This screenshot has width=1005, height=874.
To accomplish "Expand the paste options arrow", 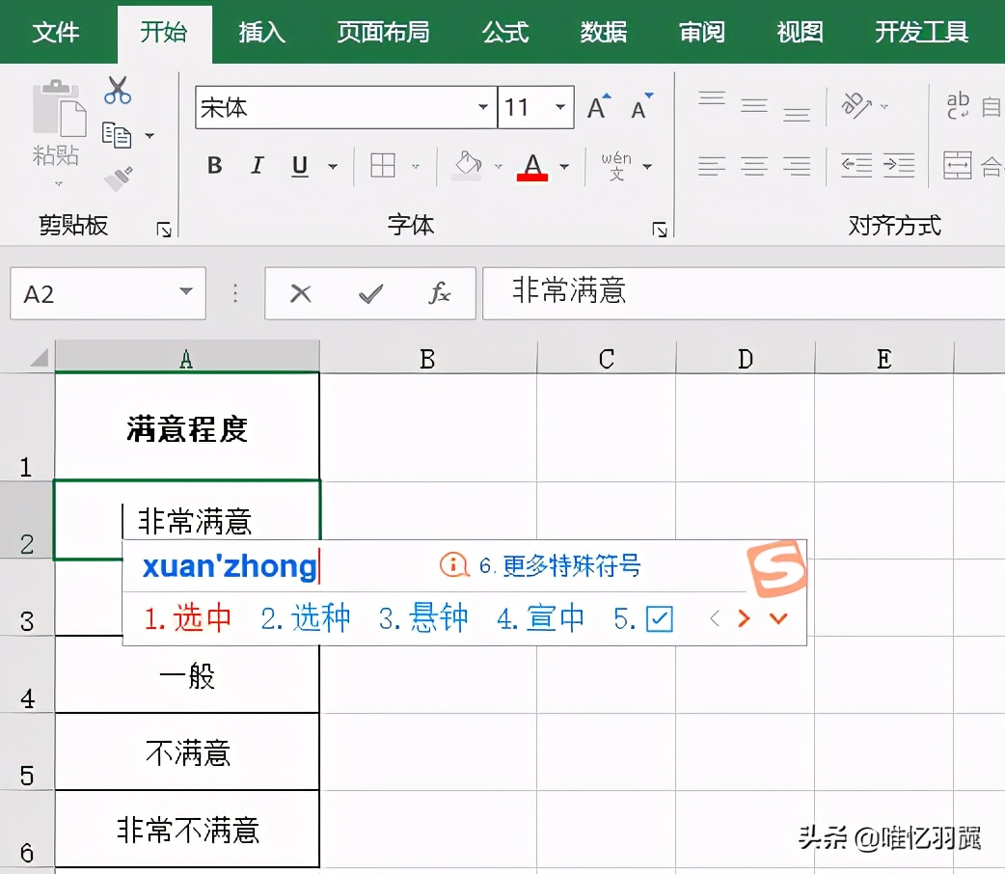I will tap(58, 183).
